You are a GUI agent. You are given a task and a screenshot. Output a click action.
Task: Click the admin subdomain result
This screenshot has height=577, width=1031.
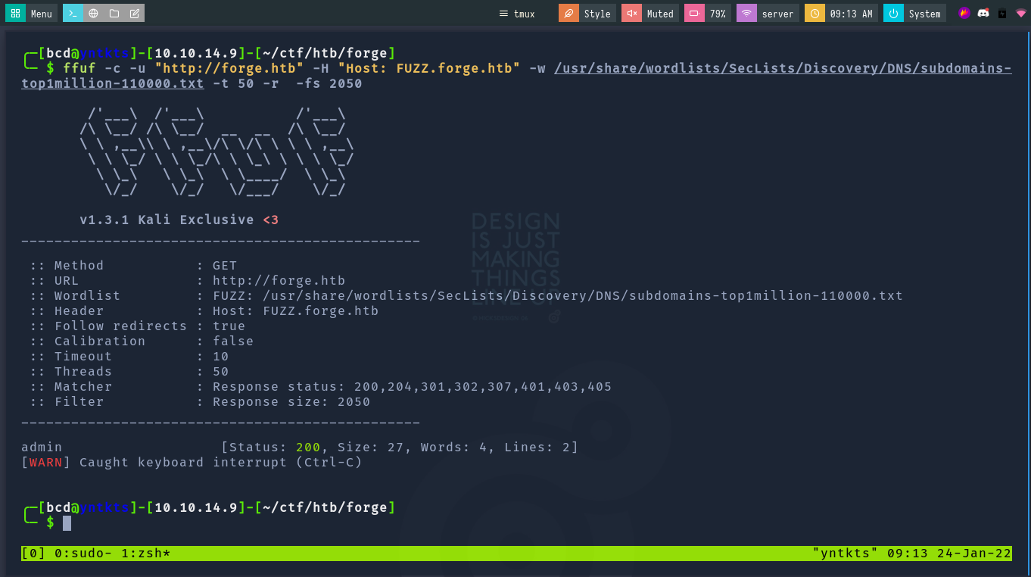[x=42, y=447]
